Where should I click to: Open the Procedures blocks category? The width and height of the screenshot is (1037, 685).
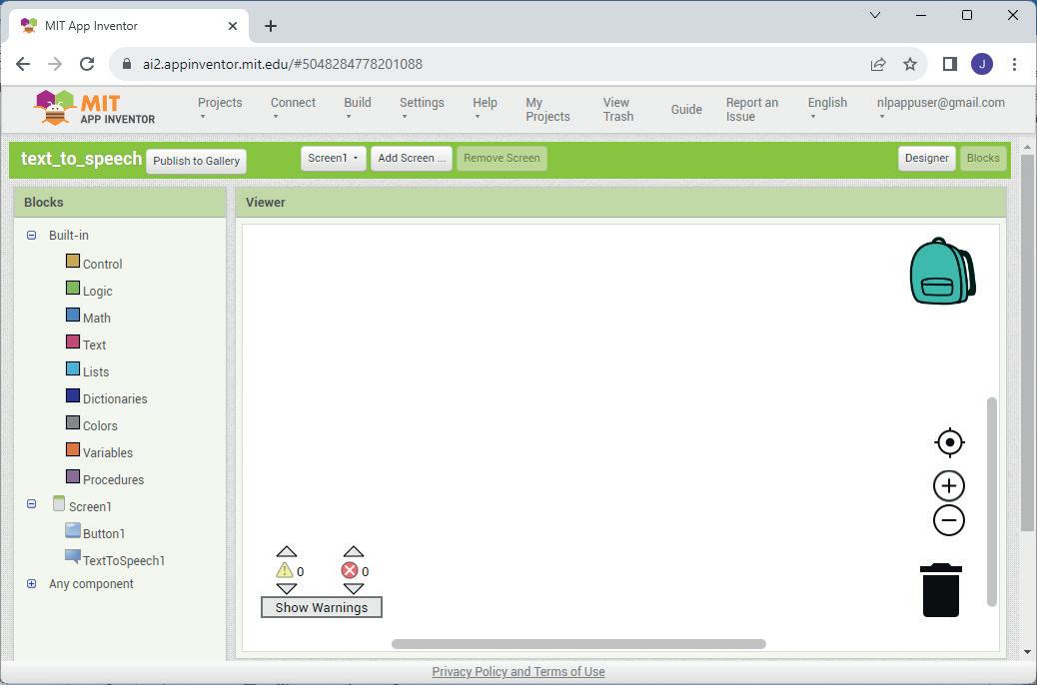tap(113, 480)
